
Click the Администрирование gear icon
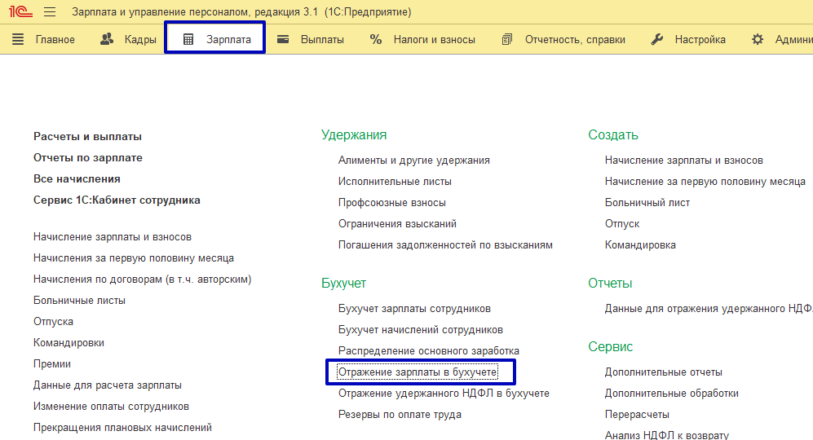click(758, 39)
